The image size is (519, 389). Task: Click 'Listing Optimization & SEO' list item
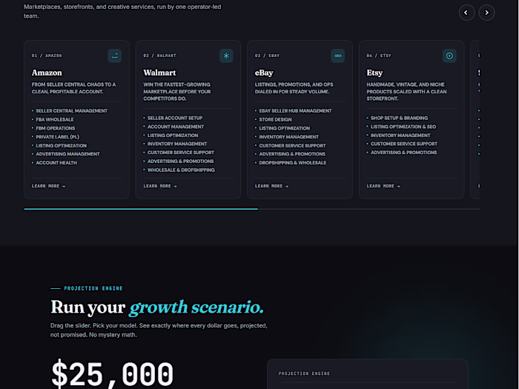point(403,127)
